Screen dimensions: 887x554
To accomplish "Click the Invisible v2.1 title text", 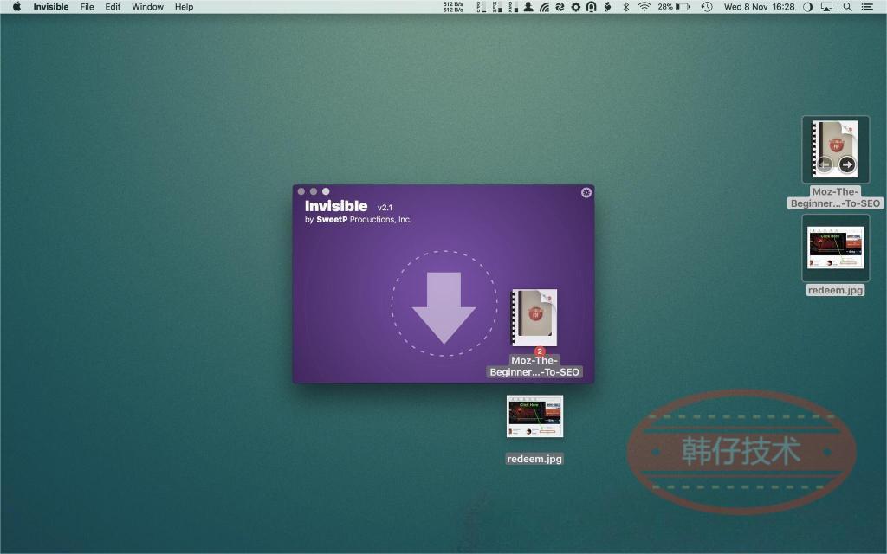I will pos(348,206).
